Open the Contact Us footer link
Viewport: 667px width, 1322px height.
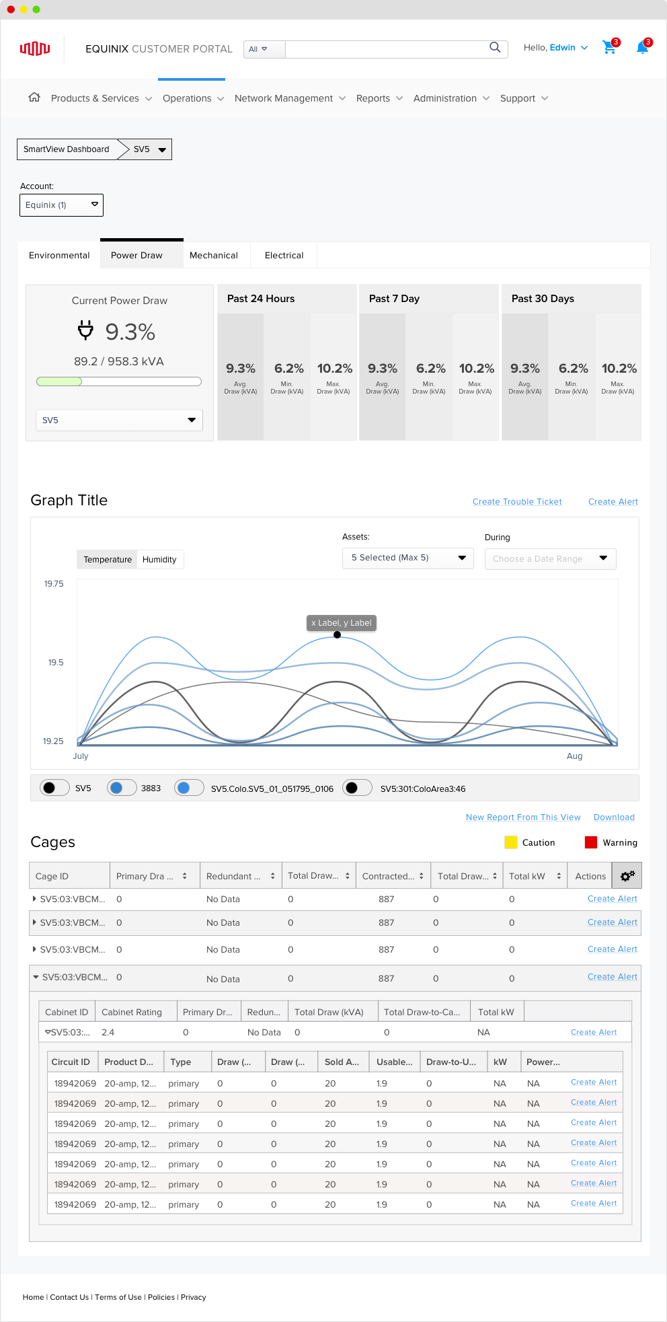tap(69, 1297)
